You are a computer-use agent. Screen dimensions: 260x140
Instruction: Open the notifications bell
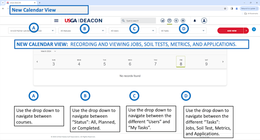point(195,21)
